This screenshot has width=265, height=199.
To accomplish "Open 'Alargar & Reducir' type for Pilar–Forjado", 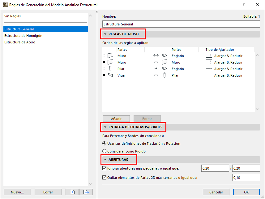I will (228, 69).
